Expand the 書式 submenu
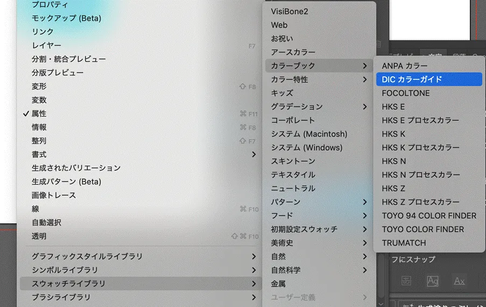Screen dimensions: 486x307 pos(254,154)
